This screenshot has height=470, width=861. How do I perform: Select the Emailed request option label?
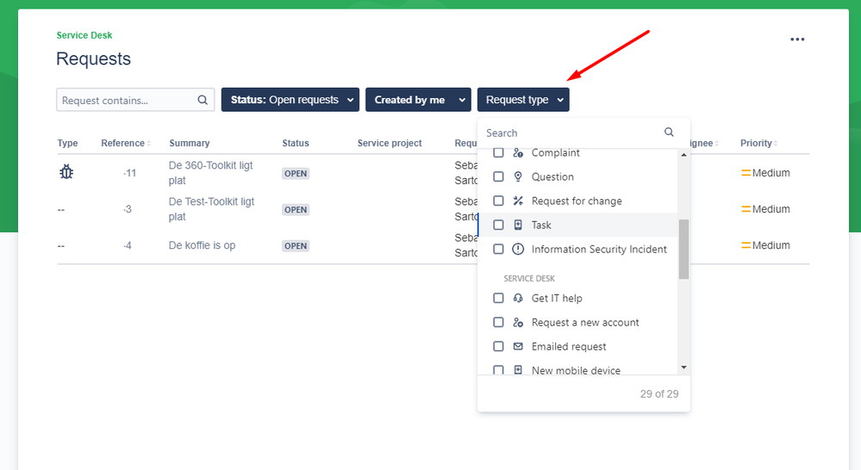tap(569, 347)
